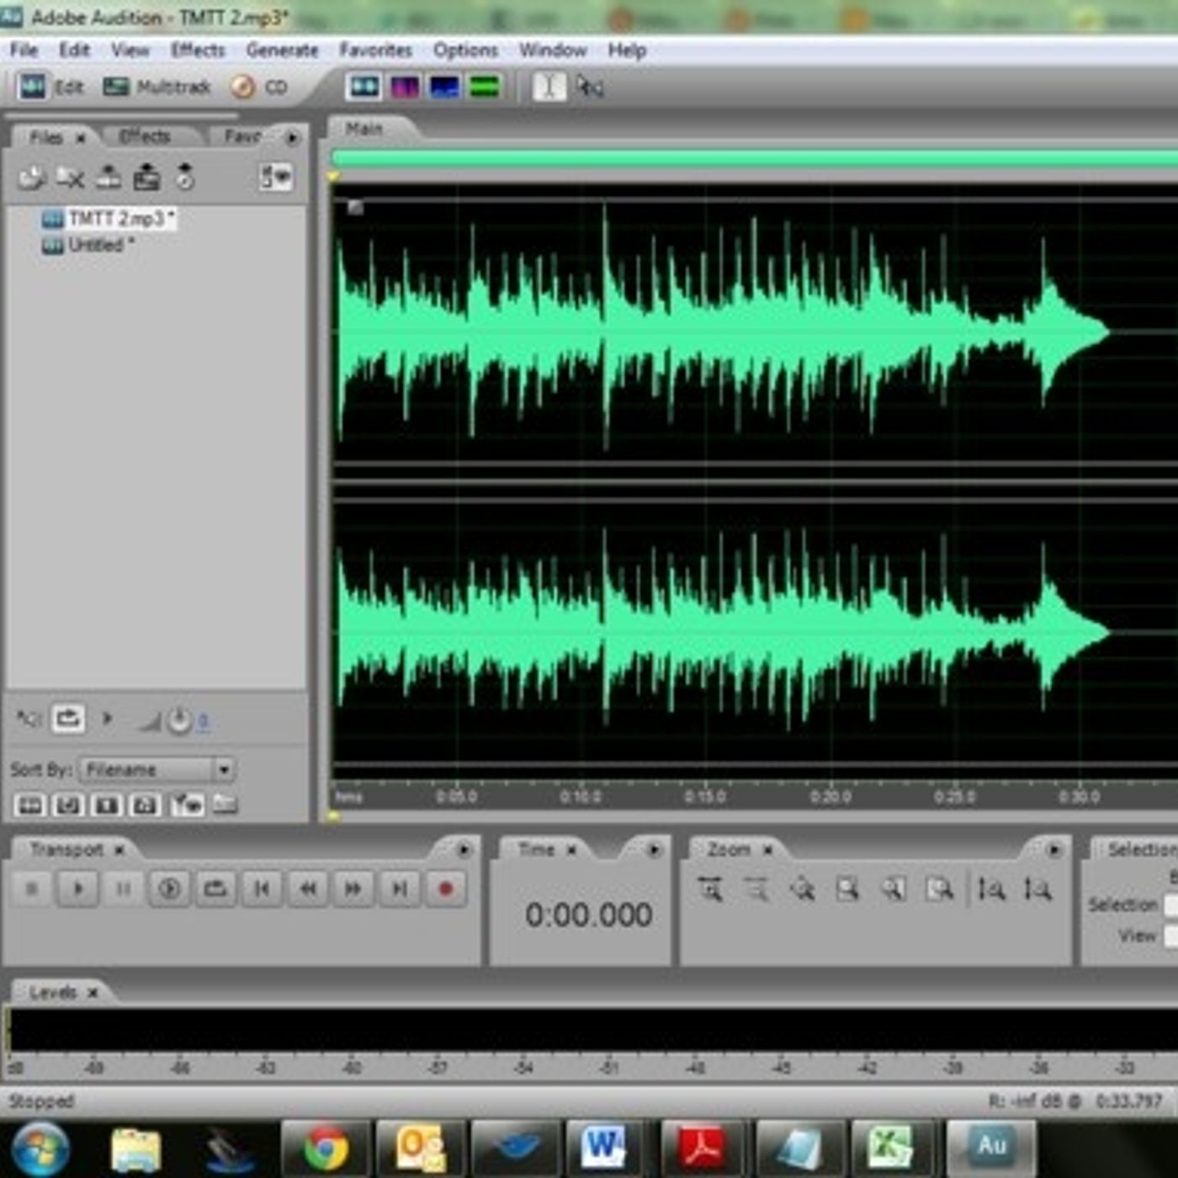Open Transport panel options menu
The image size is (1178, 1178).
click(x=463, y=851)
